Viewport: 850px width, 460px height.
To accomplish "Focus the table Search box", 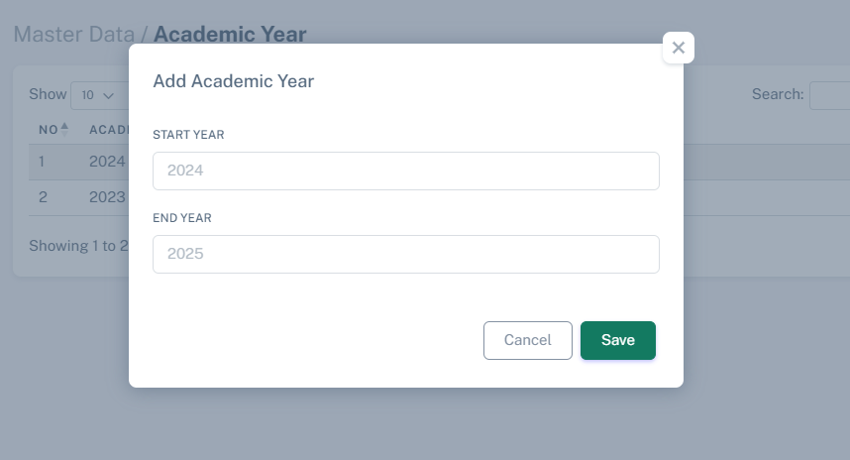I will click(829, 95).
